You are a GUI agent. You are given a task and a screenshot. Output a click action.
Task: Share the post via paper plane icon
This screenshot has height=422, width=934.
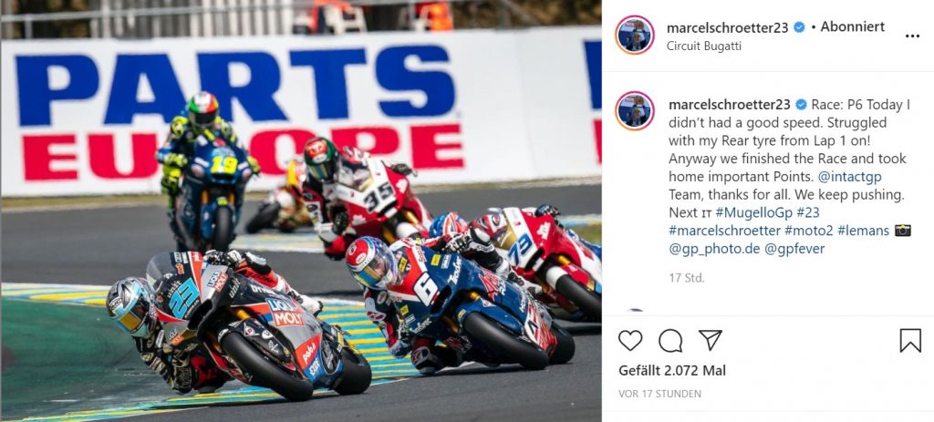pos(710,341)
